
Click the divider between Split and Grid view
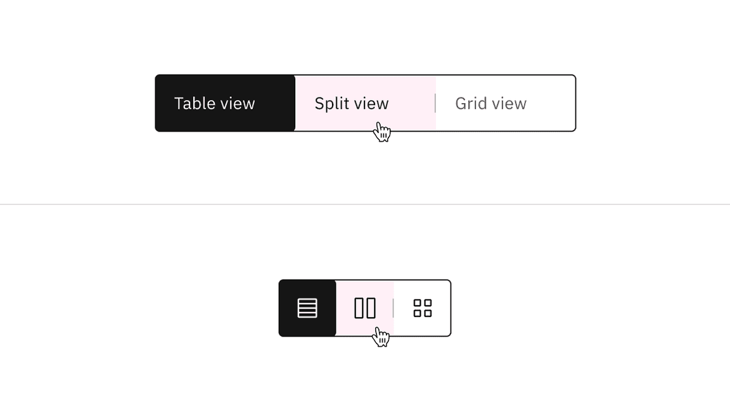tap(436, 103)
